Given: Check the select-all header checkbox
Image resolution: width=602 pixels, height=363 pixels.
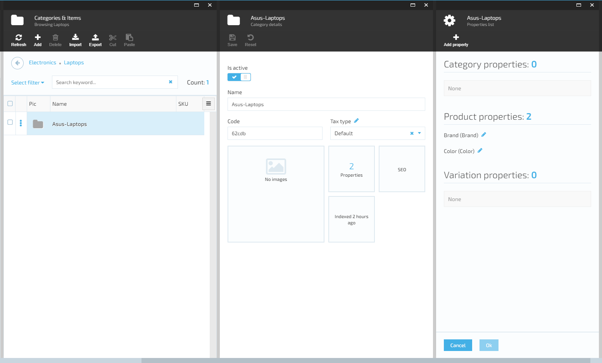Looking at the screenshot, I should tap(10, 103).
